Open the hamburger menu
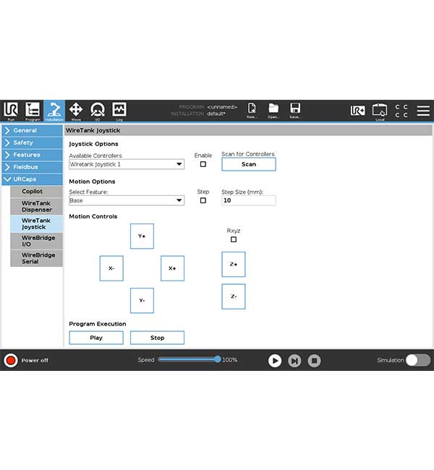Screen dimensions: 434x470 coord(423,111)
